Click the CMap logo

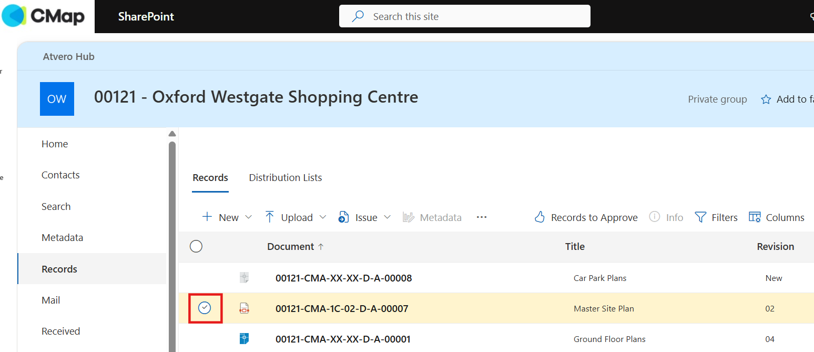[x=43, y=16]
